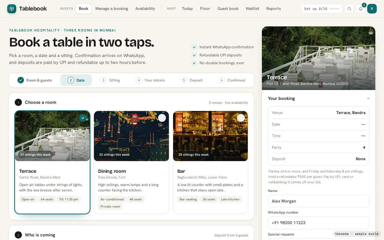
Task: Select the Date step
Action: click(76, 80)
